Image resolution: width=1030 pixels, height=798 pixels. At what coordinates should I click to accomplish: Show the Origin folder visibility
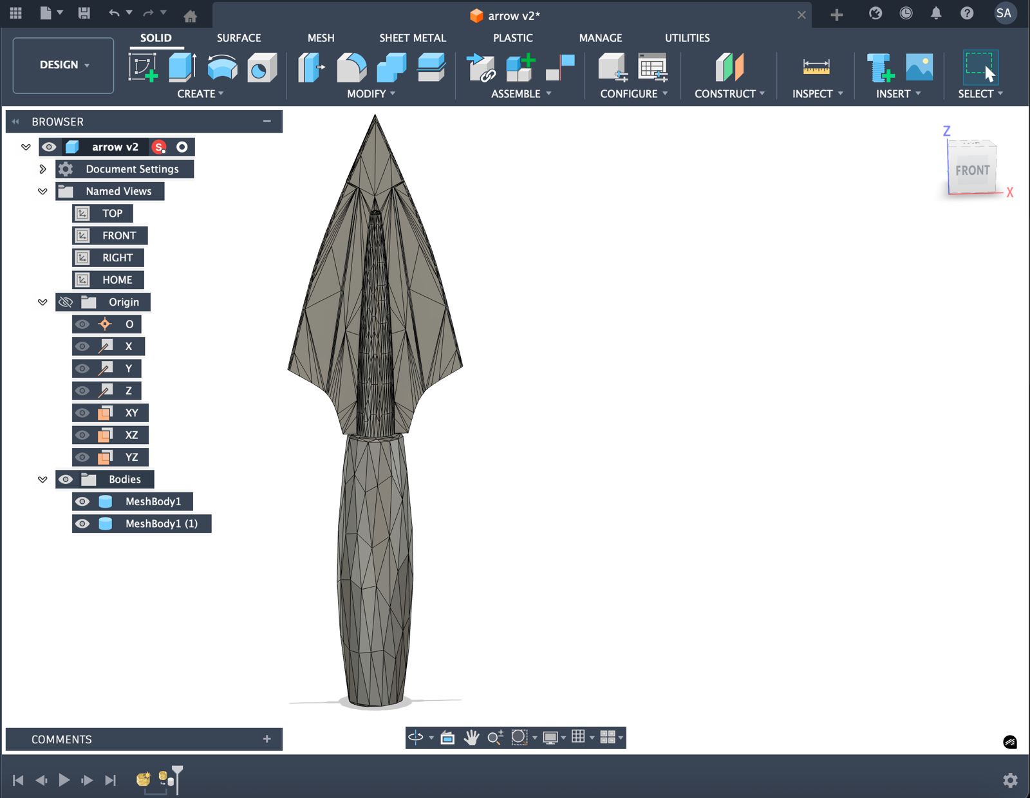coord(65,302)
